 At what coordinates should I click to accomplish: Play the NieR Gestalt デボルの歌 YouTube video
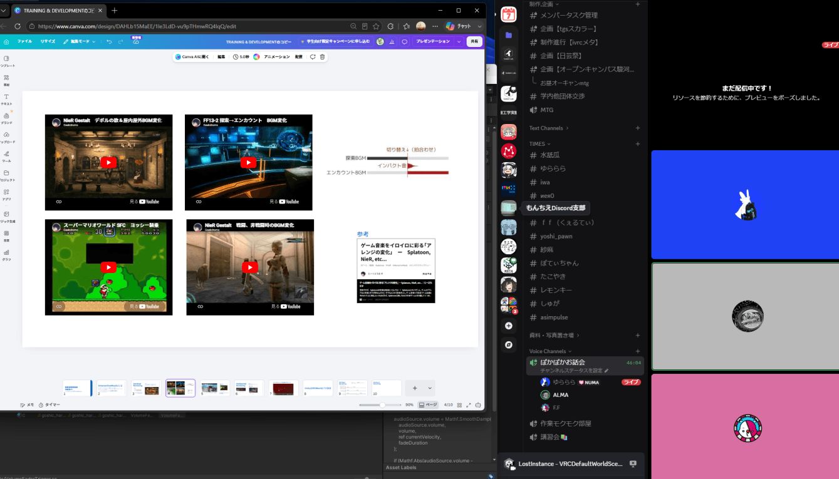(x=108, y=163)
